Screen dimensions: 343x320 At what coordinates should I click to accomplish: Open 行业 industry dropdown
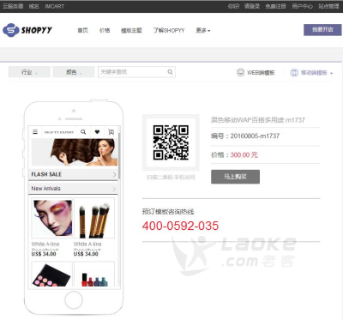click(29, 72)
